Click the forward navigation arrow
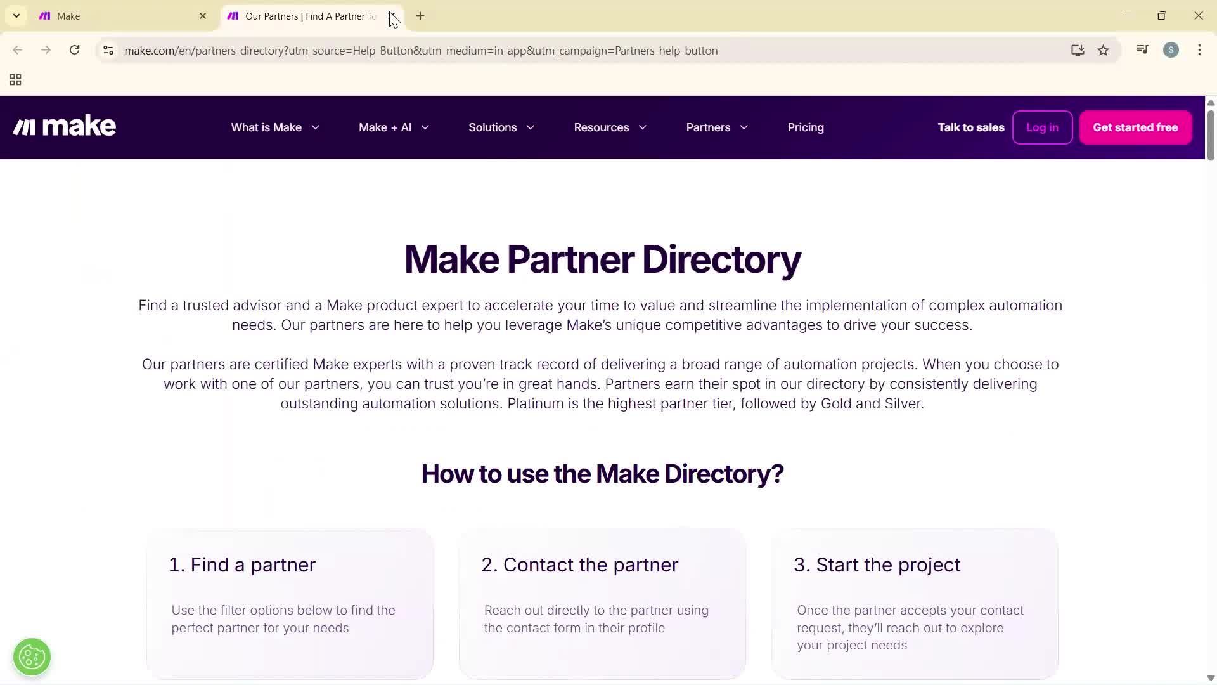The width and height of the screenshot is (1217, 685). coord(45,50)
